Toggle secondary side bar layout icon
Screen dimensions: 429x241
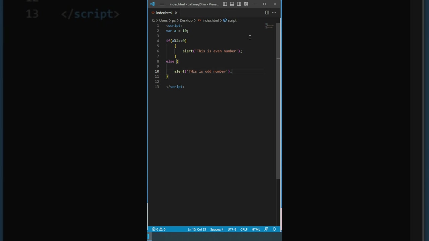pos(239,4)
